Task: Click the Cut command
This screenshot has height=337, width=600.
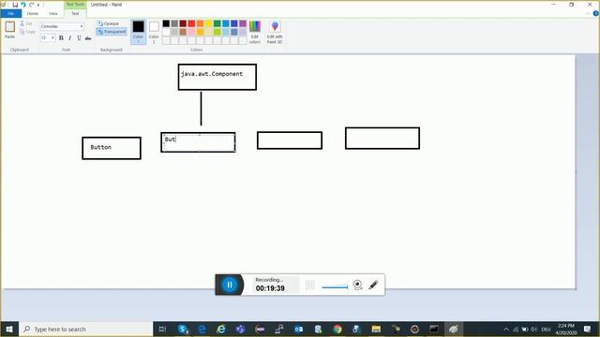Action: coord(26,23)
